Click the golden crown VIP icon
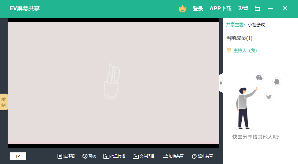Screen dimensions: 298x164 [x=182, y=9]
